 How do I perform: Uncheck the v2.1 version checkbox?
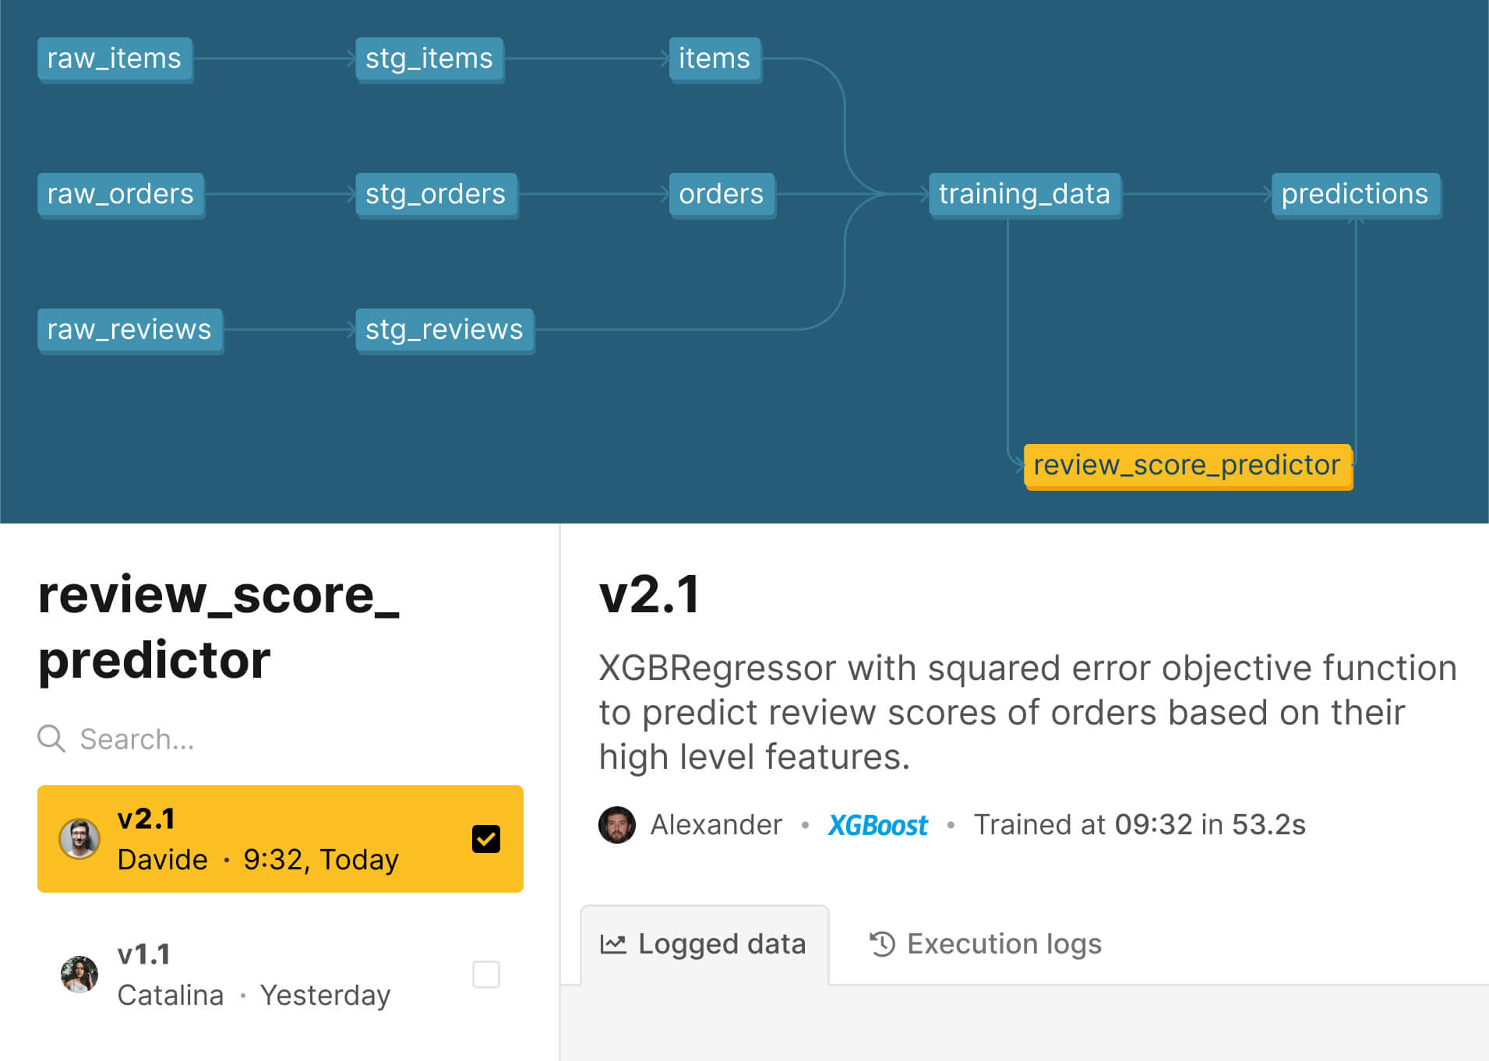[x=486, y=839]
